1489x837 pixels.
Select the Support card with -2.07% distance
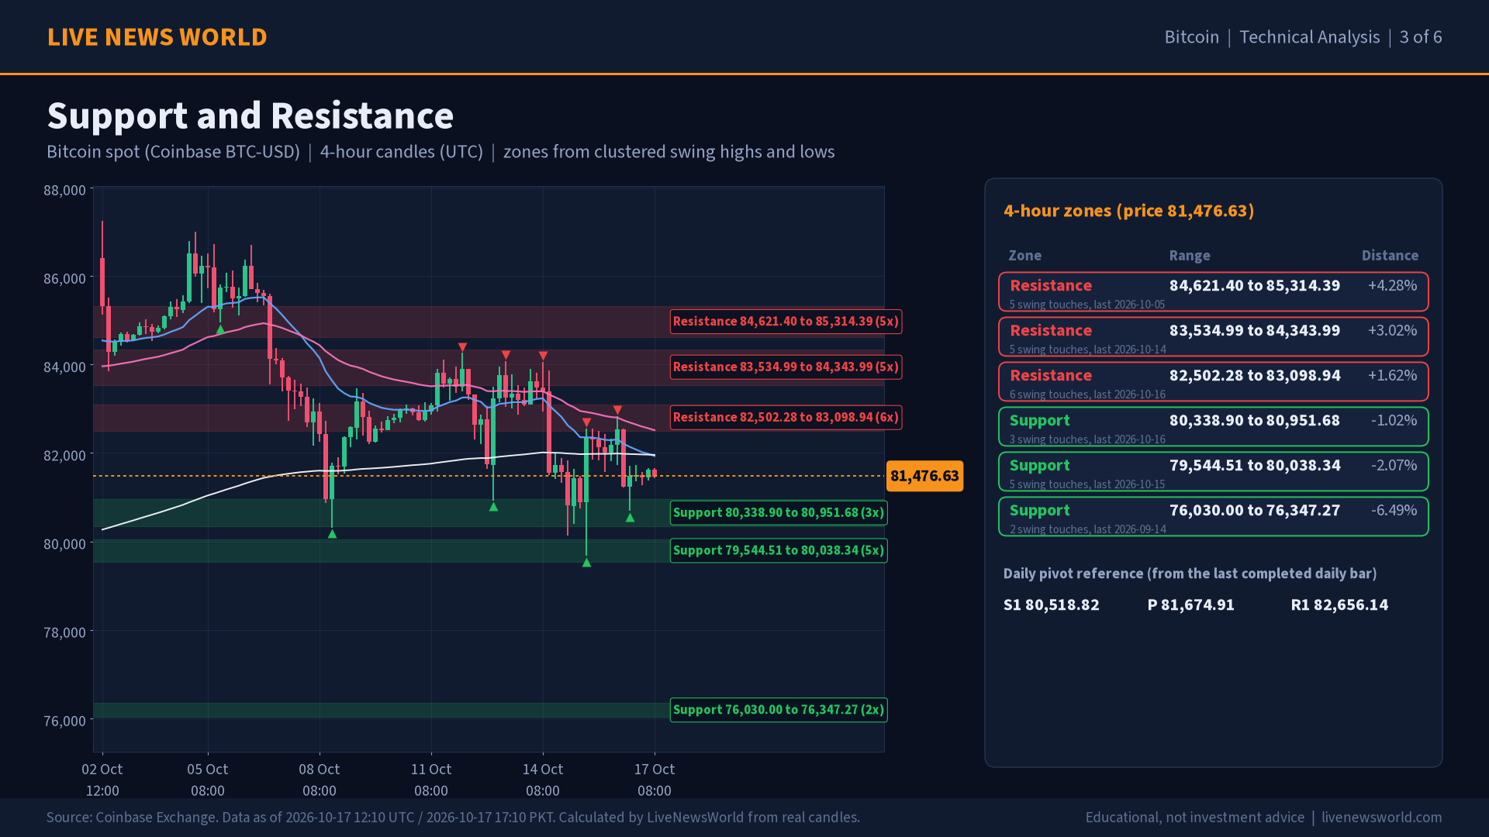pyautogui.click(x=1213, y=472)
